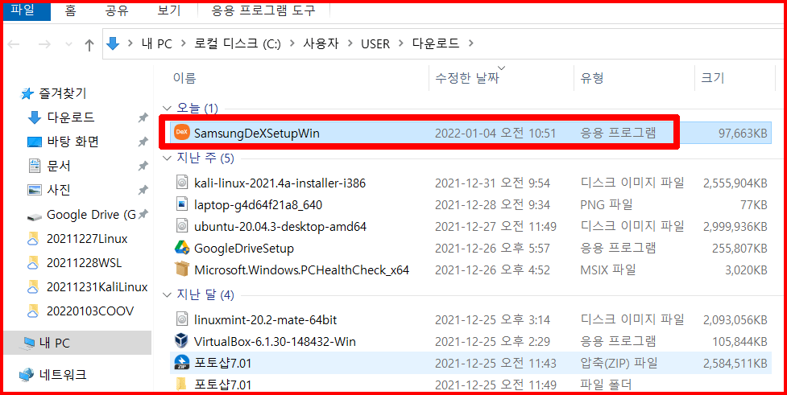Image resolution: width=787 pixels, height=395 pixels.
Task: Select the 포토샵7.01 folder icon
Action: [x=181, y=385]
